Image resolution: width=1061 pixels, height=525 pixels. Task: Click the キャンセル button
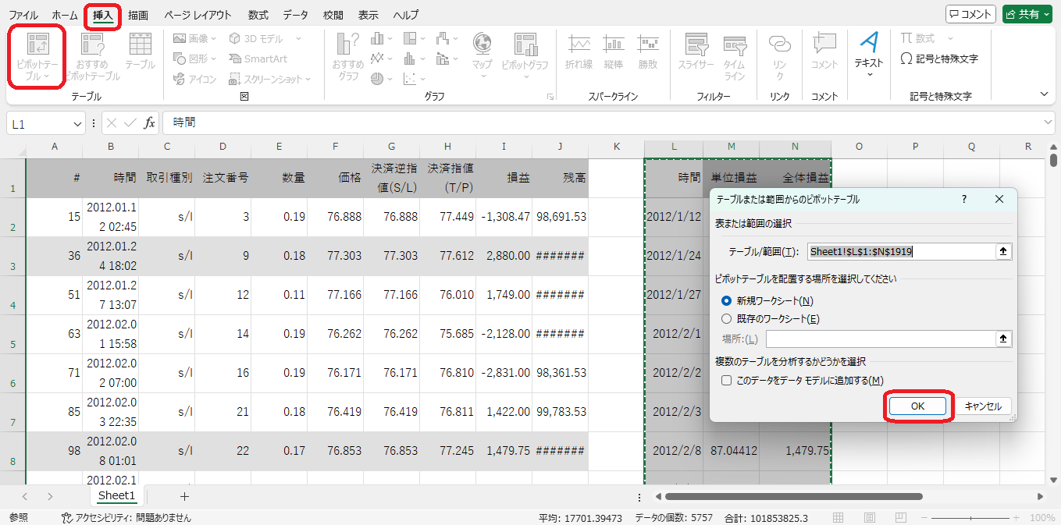(983, 406)
